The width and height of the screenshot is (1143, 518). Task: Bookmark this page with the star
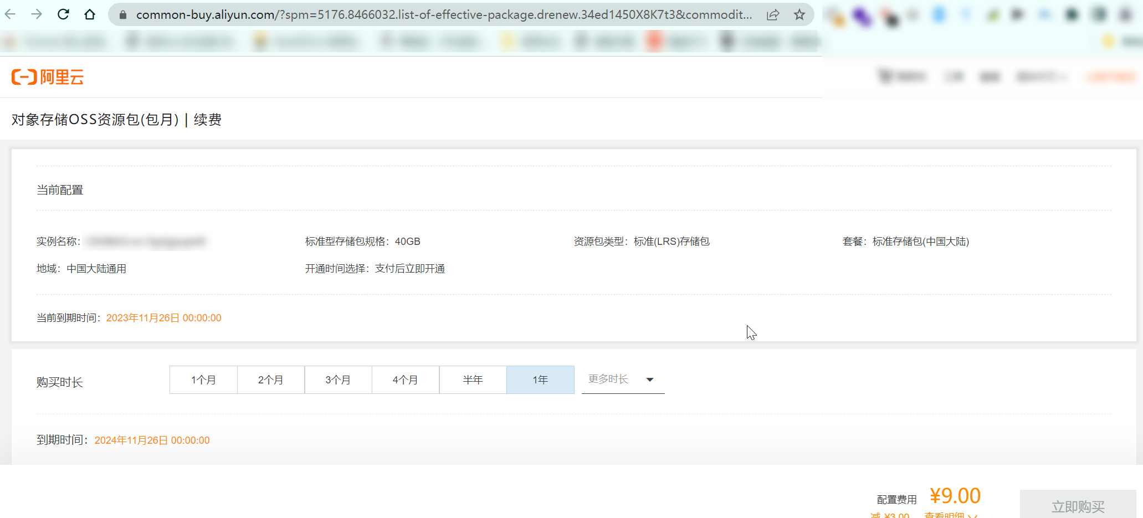pyautogui.click(x=799, y=15)
